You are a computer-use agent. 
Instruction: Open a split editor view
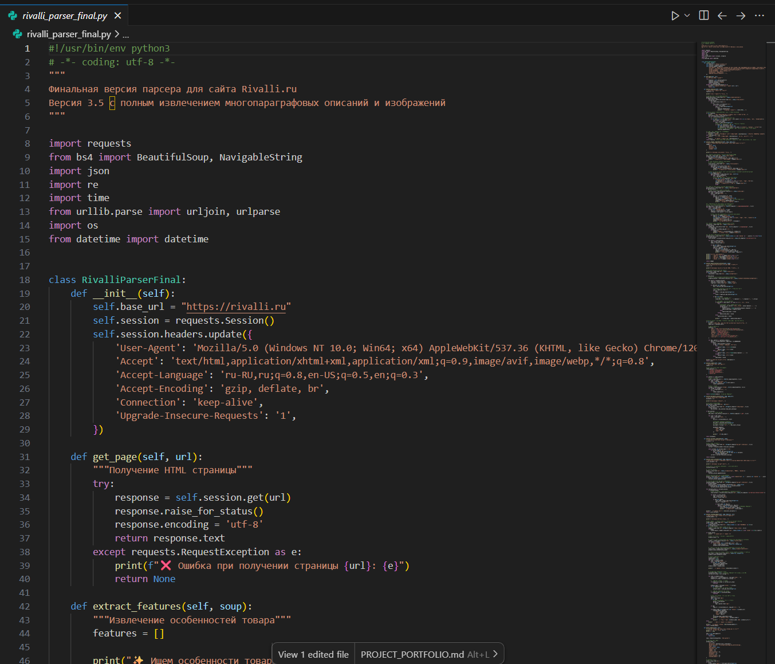tap(703, 15)
